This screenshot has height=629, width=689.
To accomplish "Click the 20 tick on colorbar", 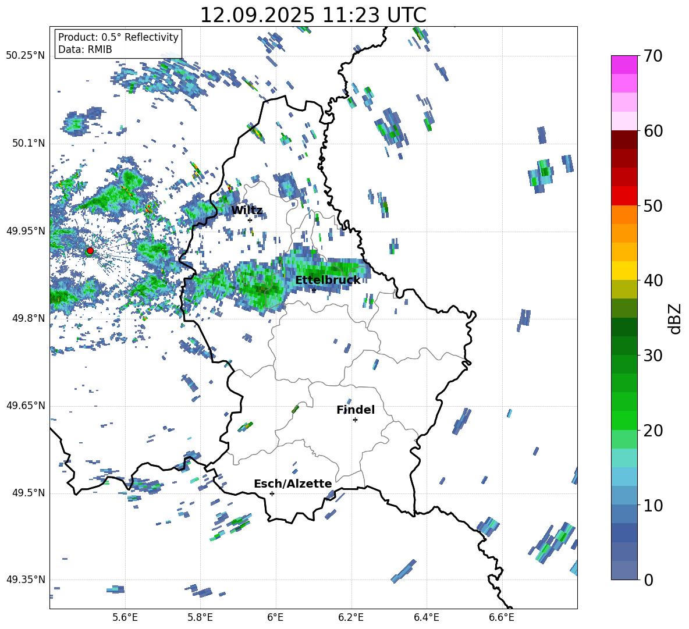I will pyautogui.click(x=653, y=431).
